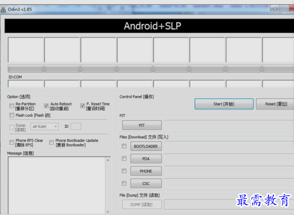Viewport: 294px width, 215px height.
Task: Click the Android+SLP banner
Action: (x=149, y=26)
